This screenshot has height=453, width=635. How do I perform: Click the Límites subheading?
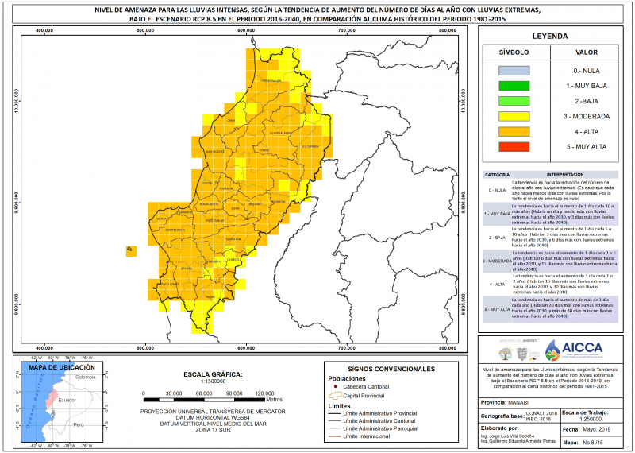click(340, 406)
